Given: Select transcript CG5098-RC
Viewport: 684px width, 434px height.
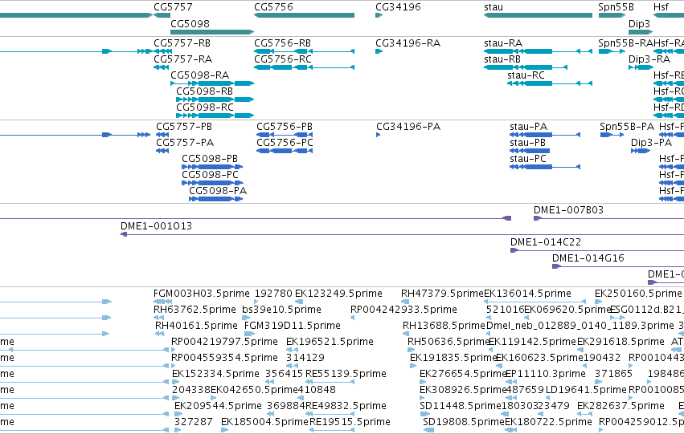Looking at the screenshot, I should [x=205, y=107].
